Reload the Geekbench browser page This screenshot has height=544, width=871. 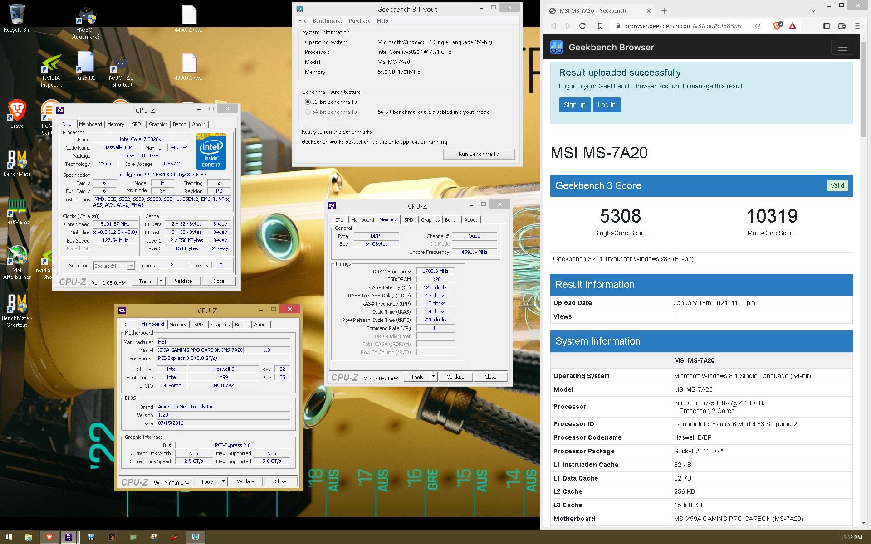[582, 26]
